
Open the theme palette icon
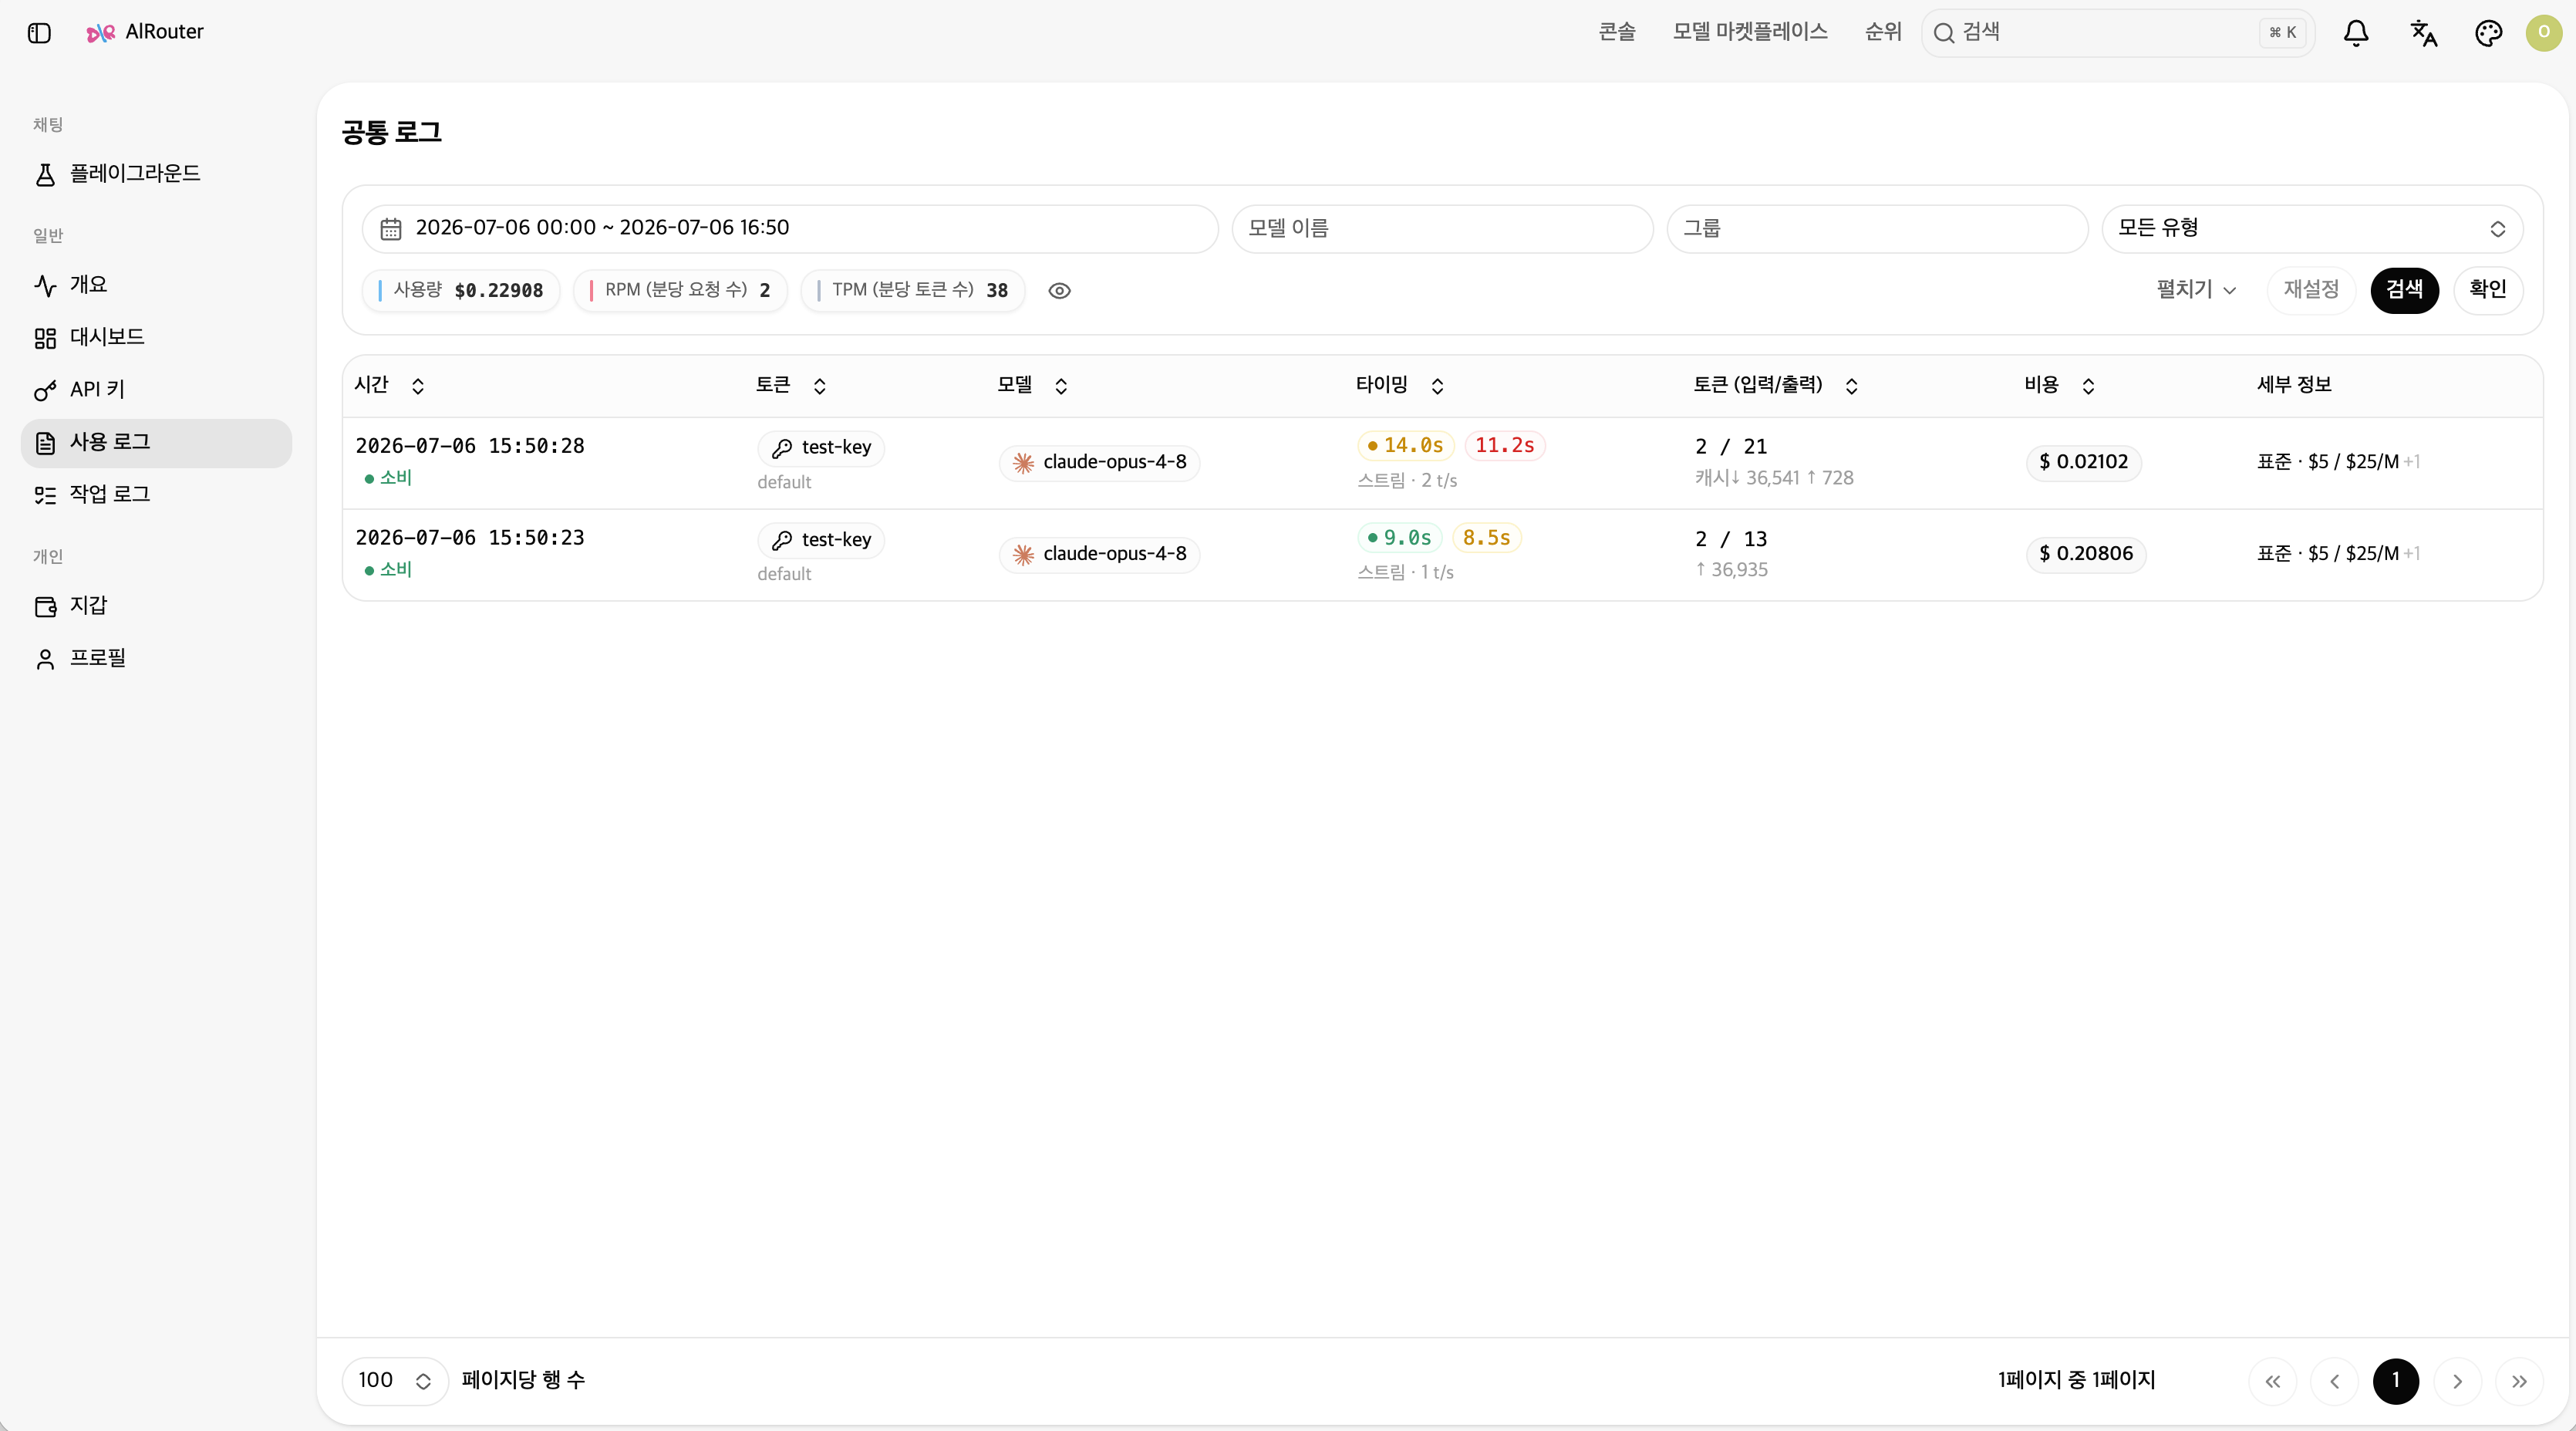click(2488, 33)
